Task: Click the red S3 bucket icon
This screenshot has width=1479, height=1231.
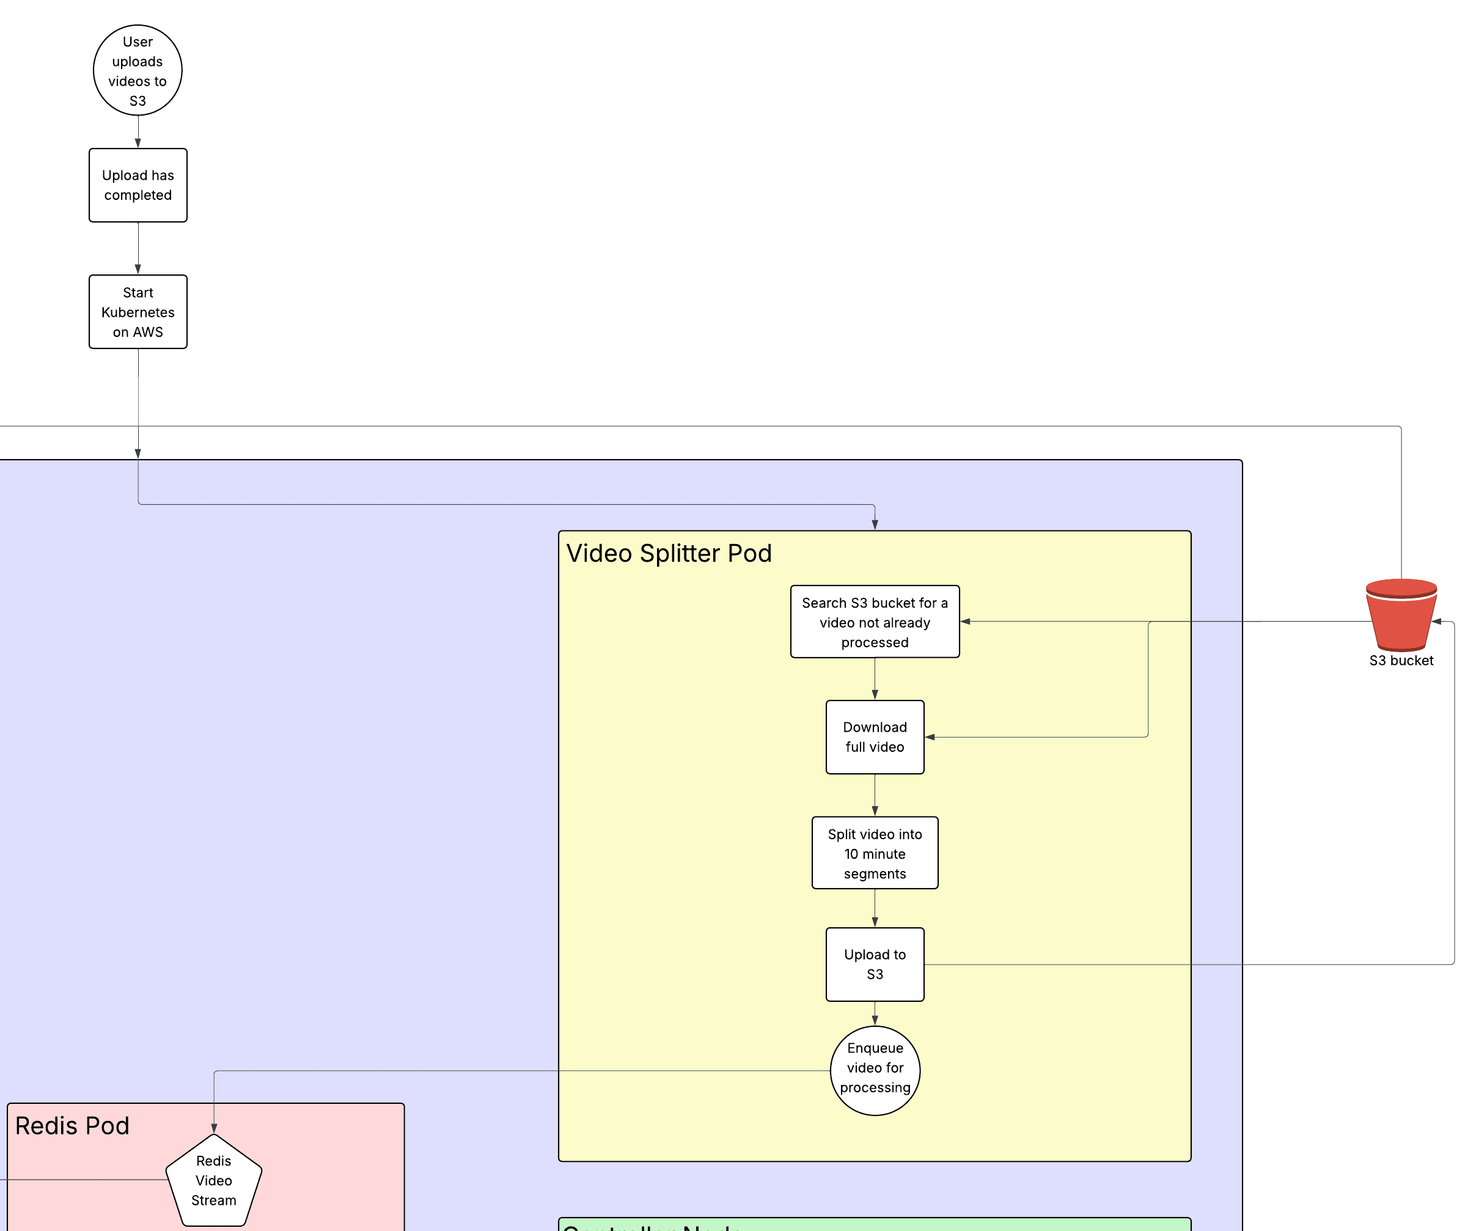Action: pyautogui.click(x=1400, y=615)
